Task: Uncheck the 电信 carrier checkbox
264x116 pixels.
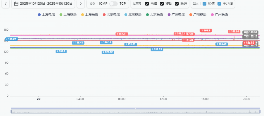Action: click(147, 4)
